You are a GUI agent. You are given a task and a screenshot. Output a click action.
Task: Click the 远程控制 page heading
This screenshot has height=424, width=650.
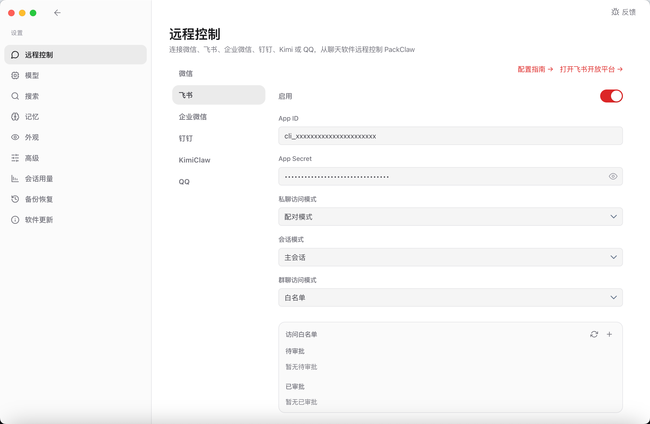click(x=195, y=34)
